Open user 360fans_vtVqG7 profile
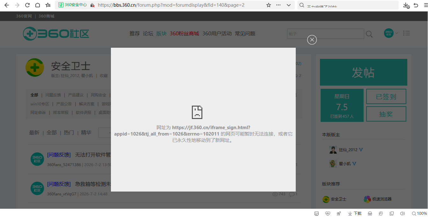 [x=62, y=194]
